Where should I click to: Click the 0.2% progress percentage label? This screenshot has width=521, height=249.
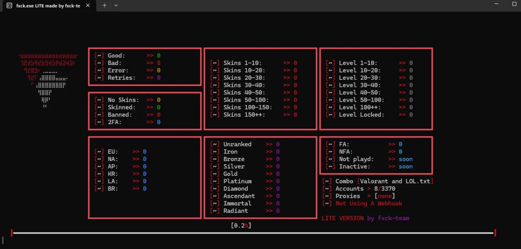pos(241,225)
